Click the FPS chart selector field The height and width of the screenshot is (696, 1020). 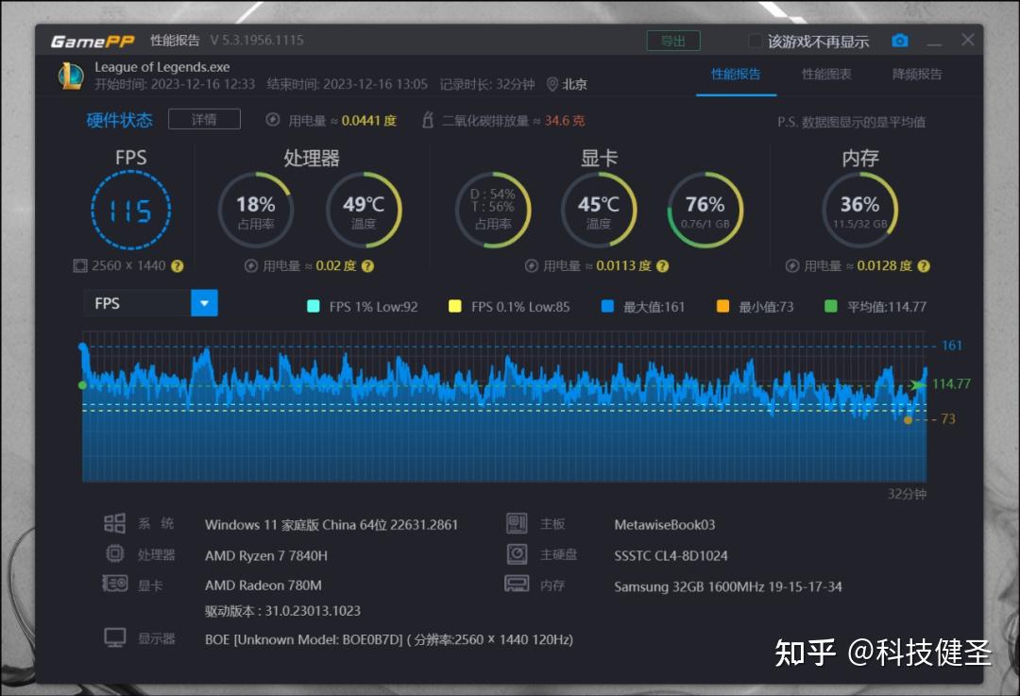[151, 303]
